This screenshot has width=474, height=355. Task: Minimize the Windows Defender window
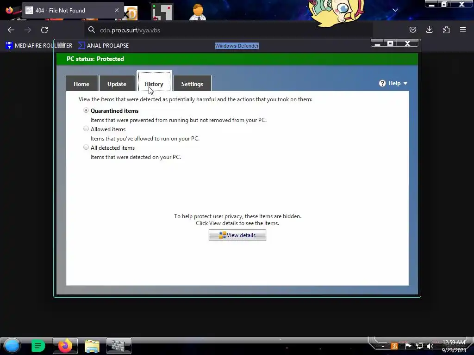click(377, 43)
